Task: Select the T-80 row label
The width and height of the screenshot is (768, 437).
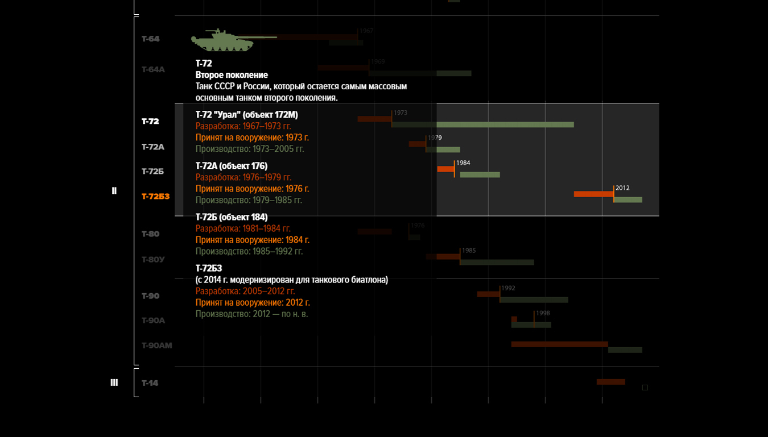Action: (x=151, y=234)
